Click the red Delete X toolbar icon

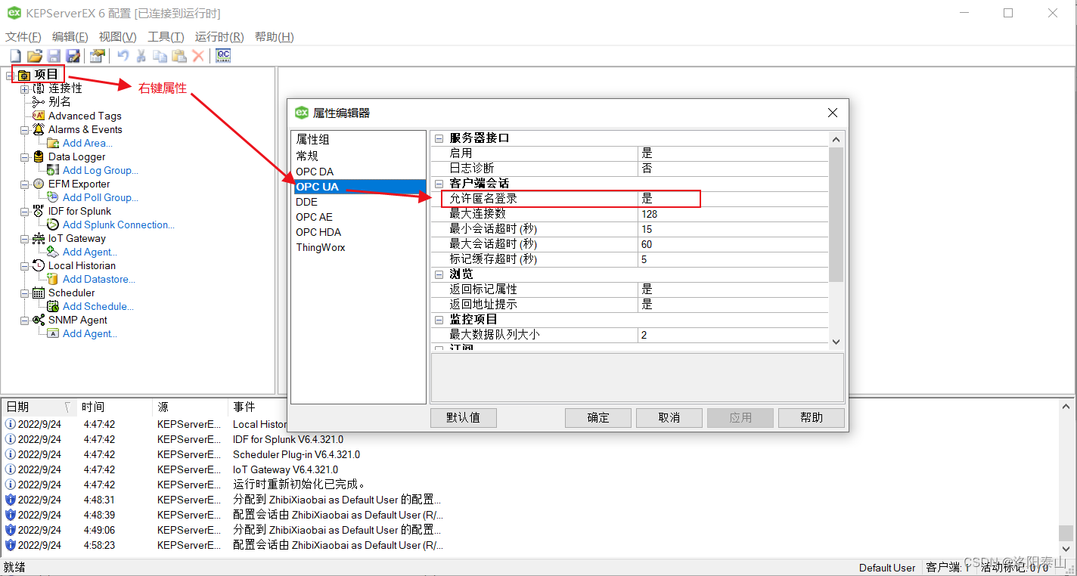click(198, 55)
